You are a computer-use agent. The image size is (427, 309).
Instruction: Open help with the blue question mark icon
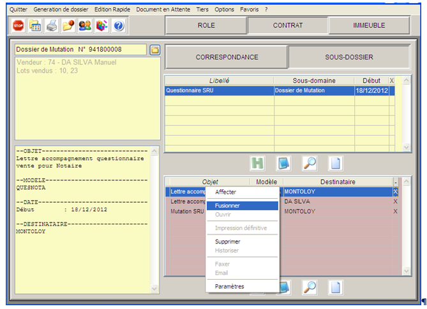(118, 25)
